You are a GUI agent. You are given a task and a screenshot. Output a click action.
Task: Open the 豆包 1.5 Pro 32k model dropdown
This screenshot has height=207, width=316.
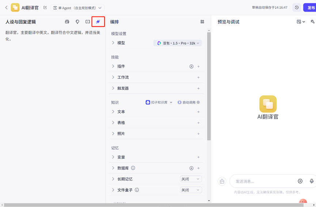pyautogui.click(x=178, y=43)
